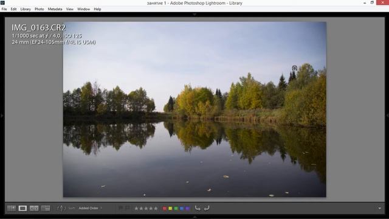Open the Metadata menu
This screenshot has height=219, width=389.
[55, 9]
